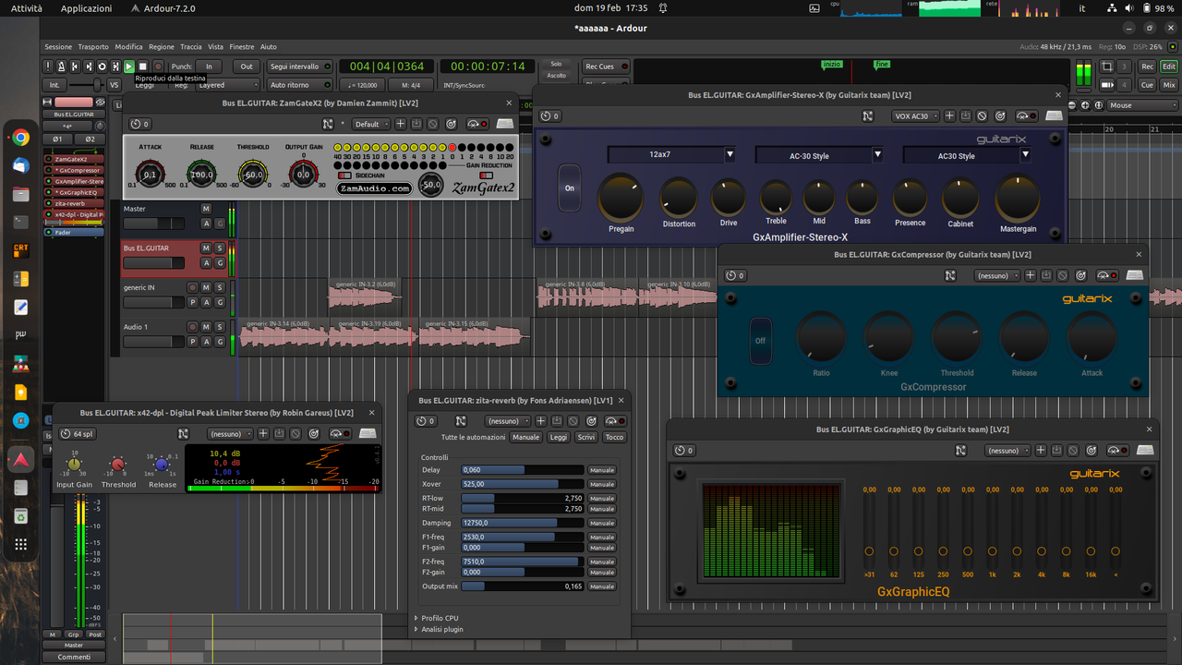Bypass the x42-dpl limiter plugin
Image resolution: width=1182 pixels, height=665 pixels.
point(340,434)
